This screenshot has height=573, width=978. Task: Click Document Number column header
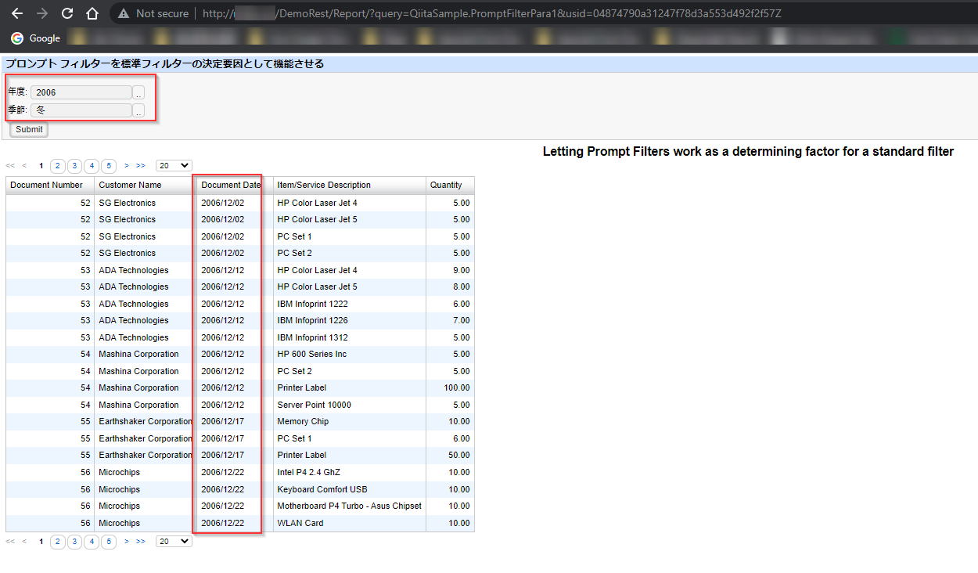pos(50,186)
